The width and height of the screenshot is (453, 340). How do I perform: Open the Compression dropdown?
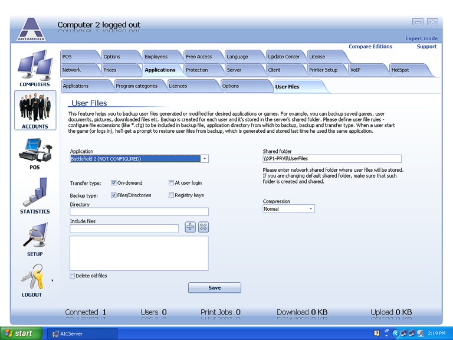click(x=311, y=209)
